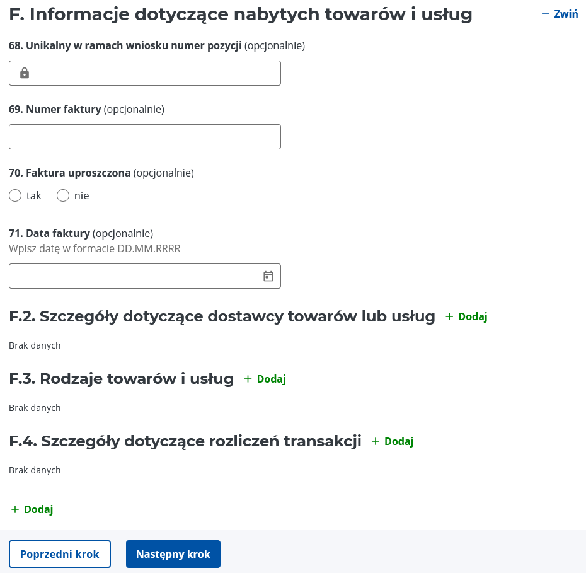This screenshot has height=573, width=586.
Task: Add goods type via F.3 Dodaj
Action: coord(265,379)
